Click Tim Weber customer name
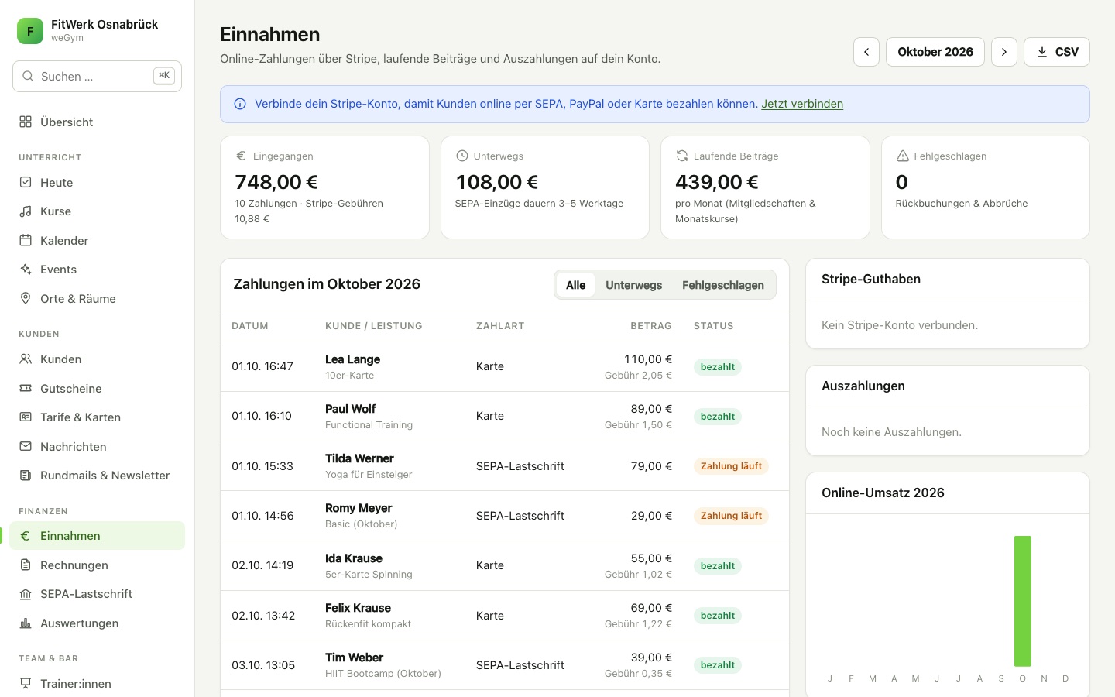The height and width of the screenshot is (697, 1115). [354, 658]
